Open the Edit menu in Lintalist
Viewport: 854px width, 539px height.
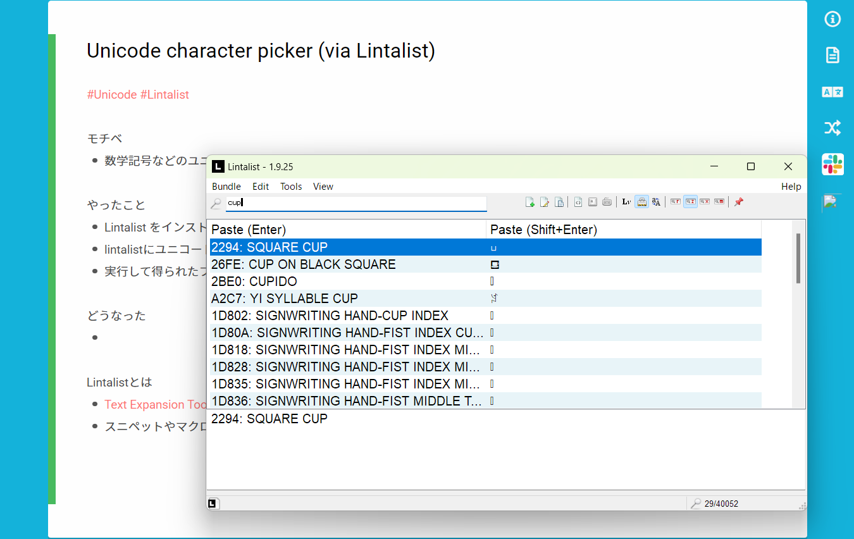pyautogui.click(x=261, y=186)
